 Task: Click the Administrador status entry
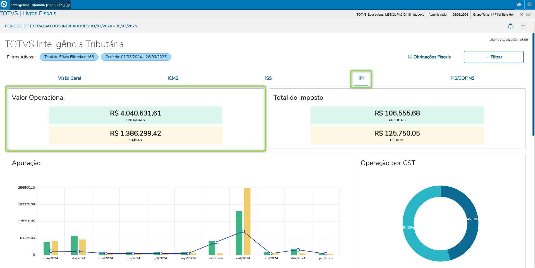pos(438,15)
